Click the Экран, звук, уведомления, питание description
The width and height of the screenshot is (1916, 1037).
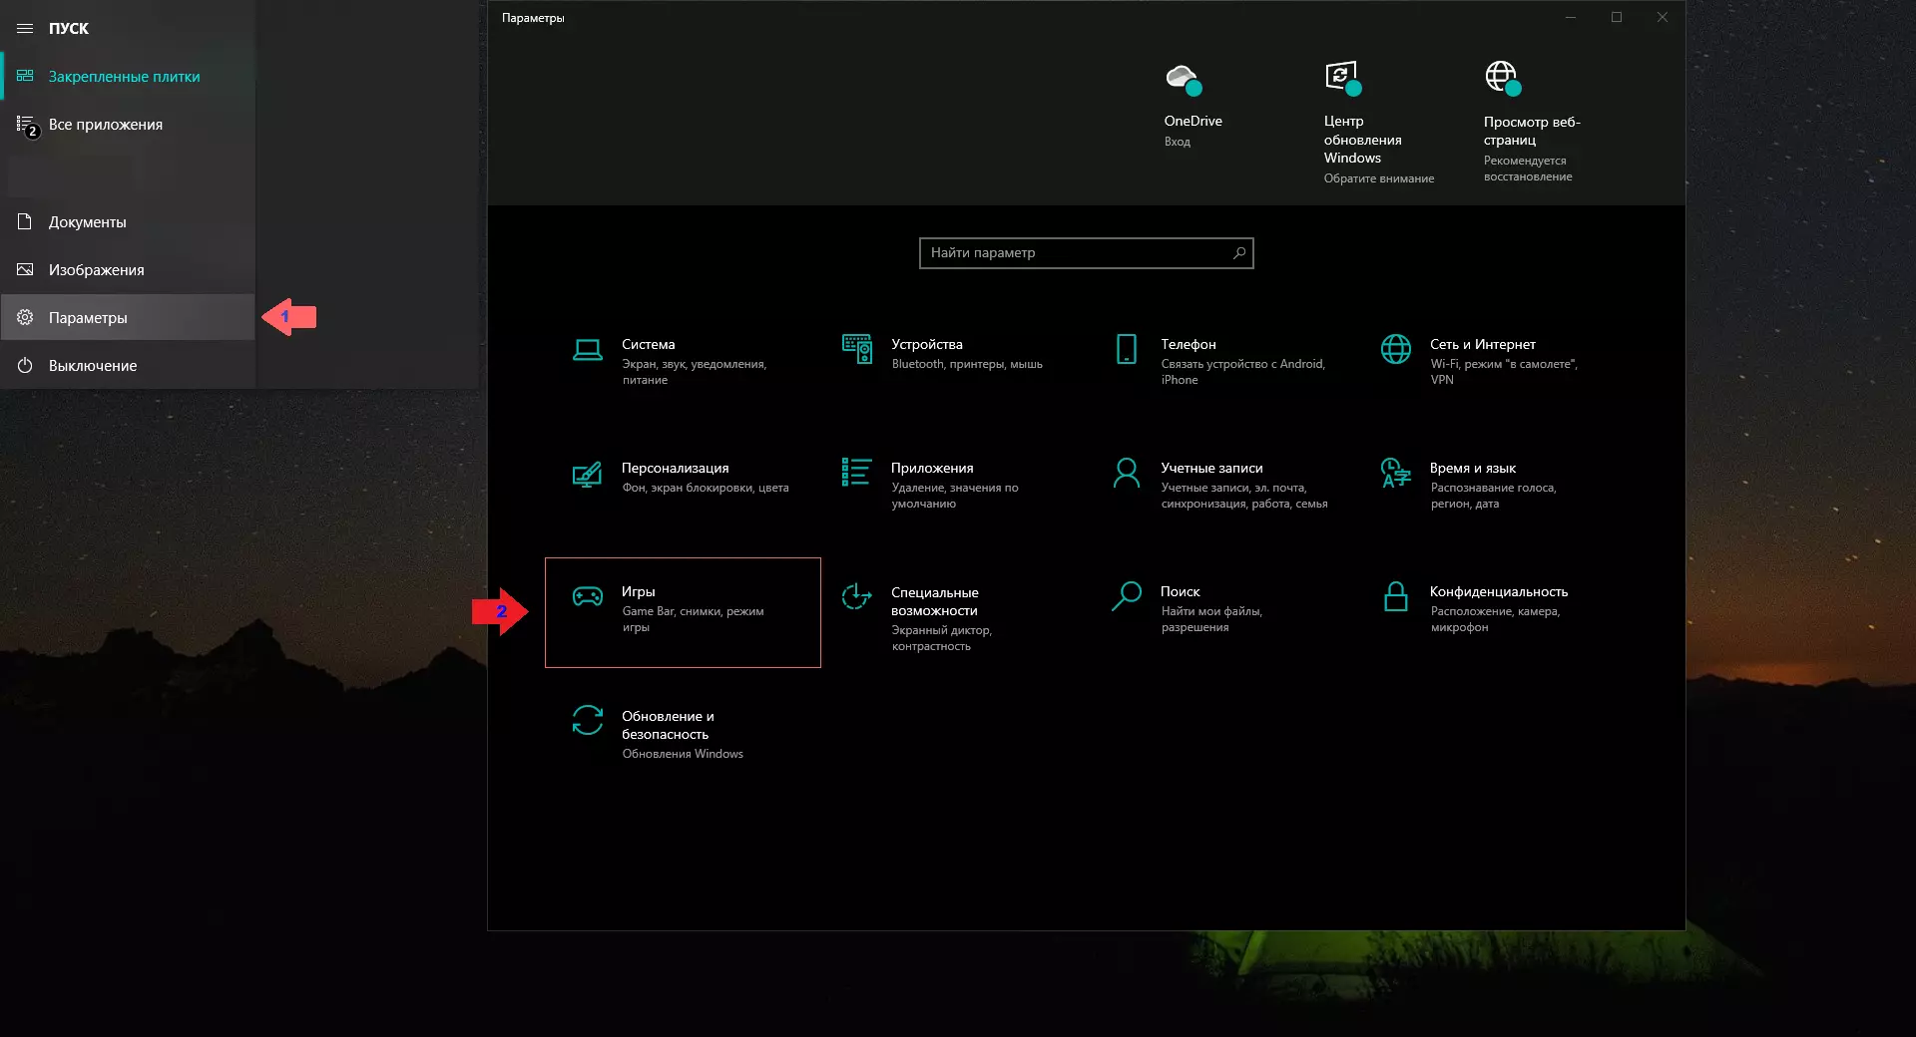(x=695, y=372)
